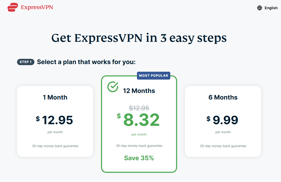Select the 1 Month plan card

[x=55, y=121]
